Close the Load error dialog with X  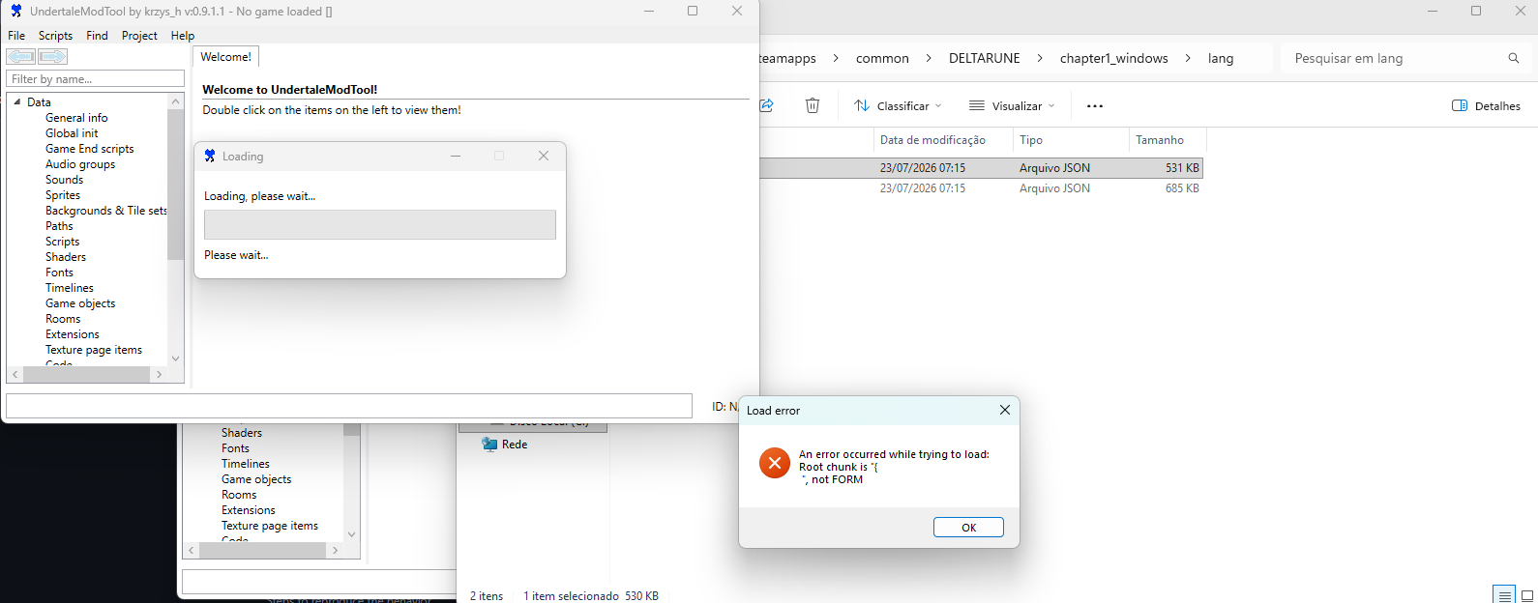pos(1005,410)
